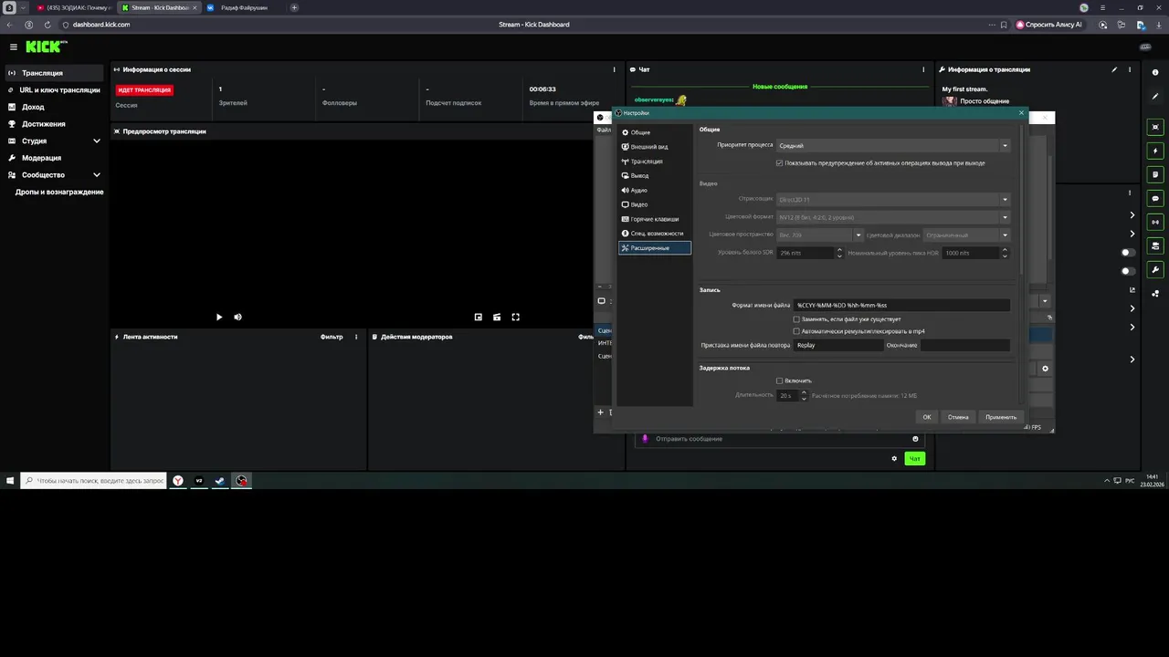This screenshot has height=657, width=1169.
Task: Toggle document widget in right rail
Action: click(x=1156, y=174)
